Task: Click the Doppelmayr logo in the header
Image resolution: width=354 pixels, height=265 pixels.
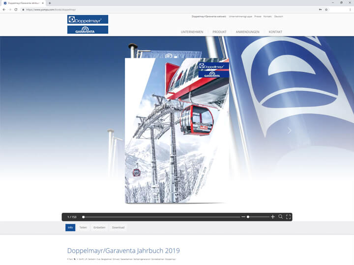Action: pyautogui.click(x=88, y=20)
